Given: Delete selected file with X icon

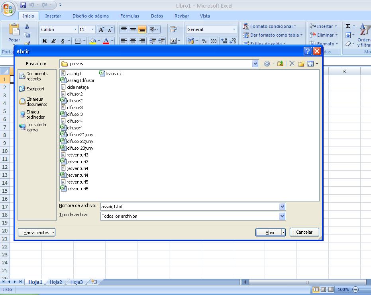Looking at the screenshot, I should coord(292,64).
